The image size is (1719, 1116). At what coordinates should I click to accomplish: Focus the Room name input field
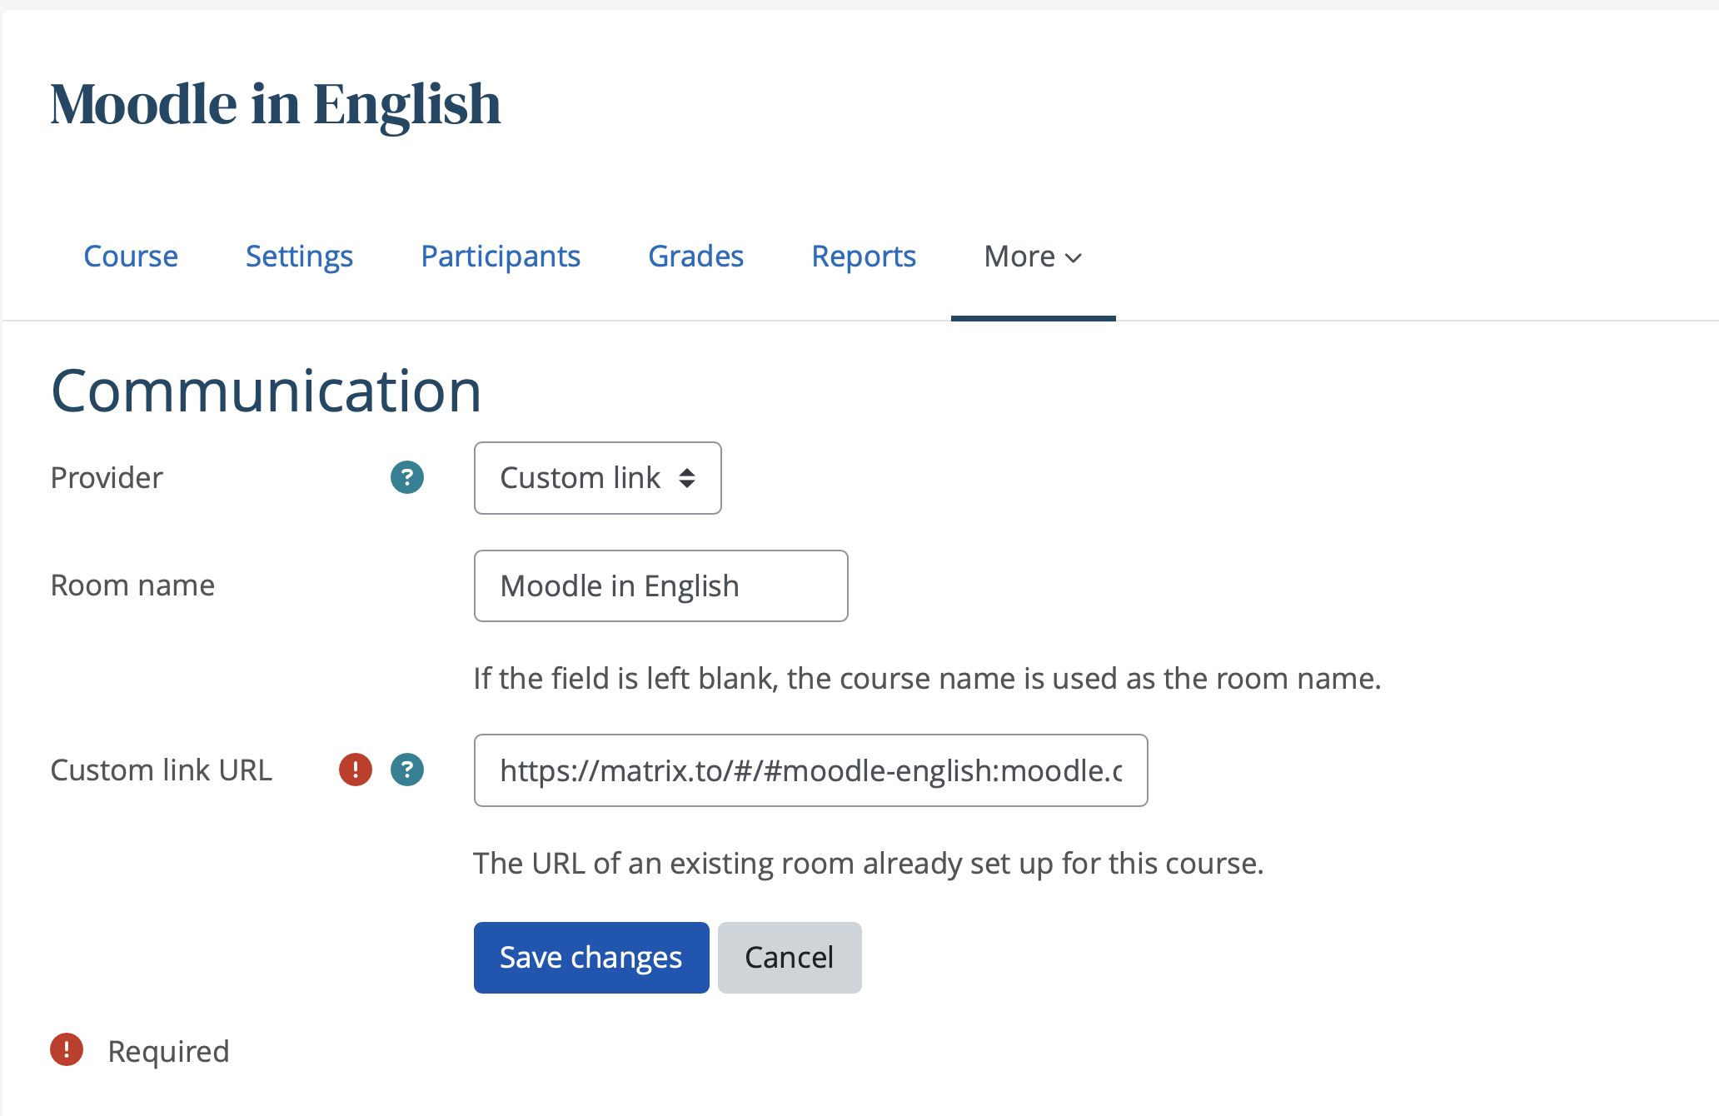[x=660, y=585]
